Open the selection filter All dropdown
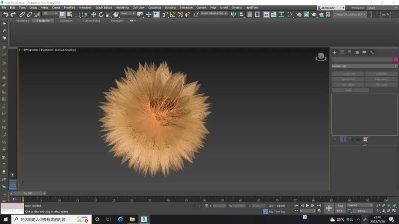Image resolution: width=399 pixels, height=224 pixels. (50, 14)
